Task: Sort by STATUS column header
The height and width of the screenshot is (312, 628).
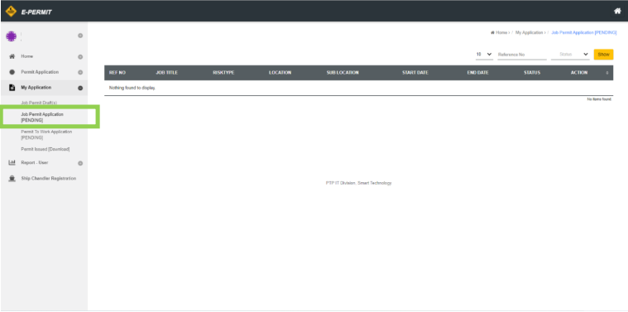Action: [x=532, y=73]
